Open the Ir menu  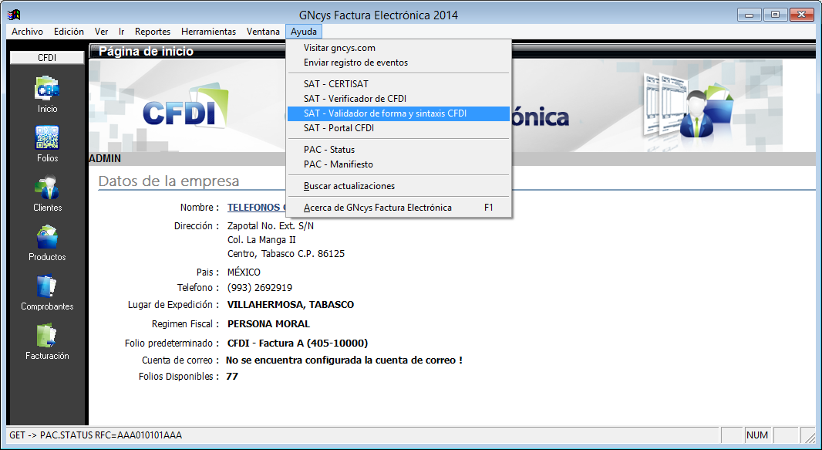121,32
